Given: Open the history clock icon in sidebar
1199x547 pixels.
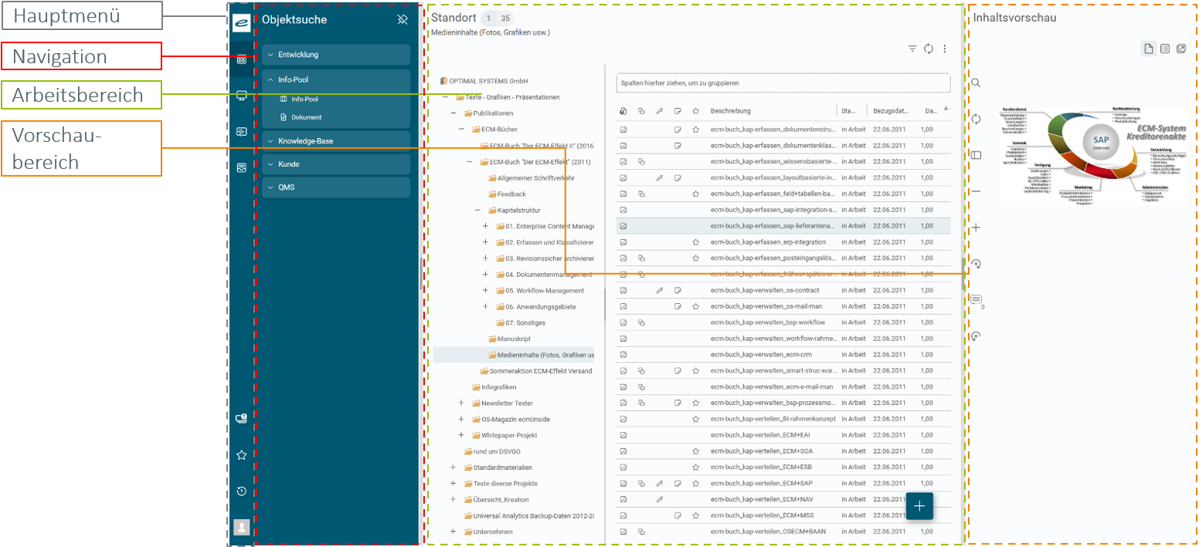Looking at the screenshot, I should (x=241, y=491).
